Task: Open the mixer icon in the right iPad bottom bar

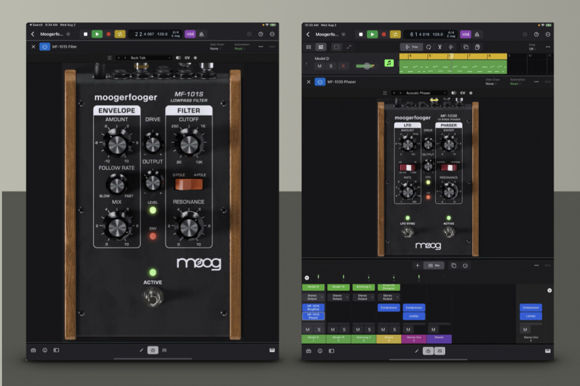Action: pyautogui.click(x=440, y=351)
